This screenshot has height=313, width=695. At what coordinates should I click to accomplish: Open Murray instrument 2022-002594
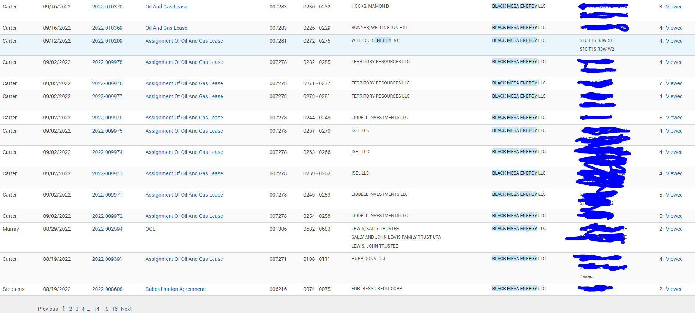107,229
